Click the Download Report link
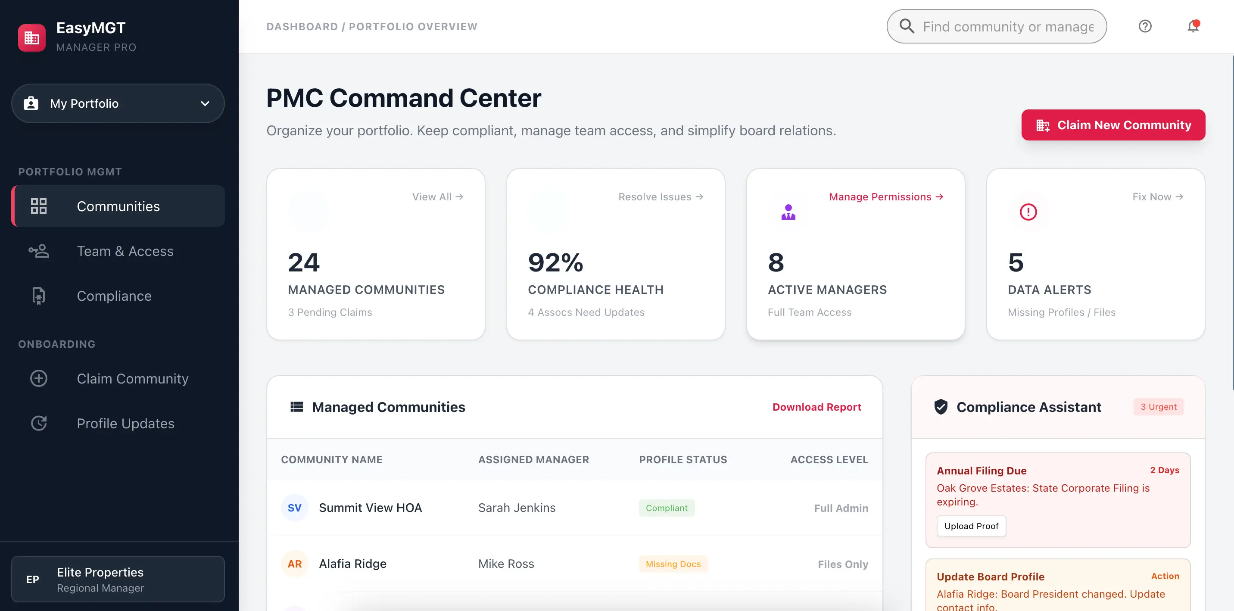 click(816, 407)
